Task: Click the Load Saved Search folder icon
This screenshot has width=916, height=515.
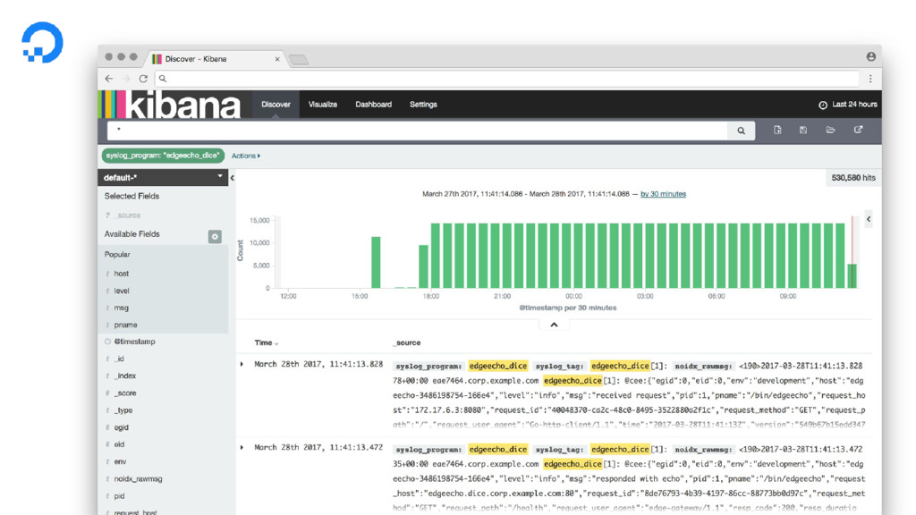Action: pos(830,131)
